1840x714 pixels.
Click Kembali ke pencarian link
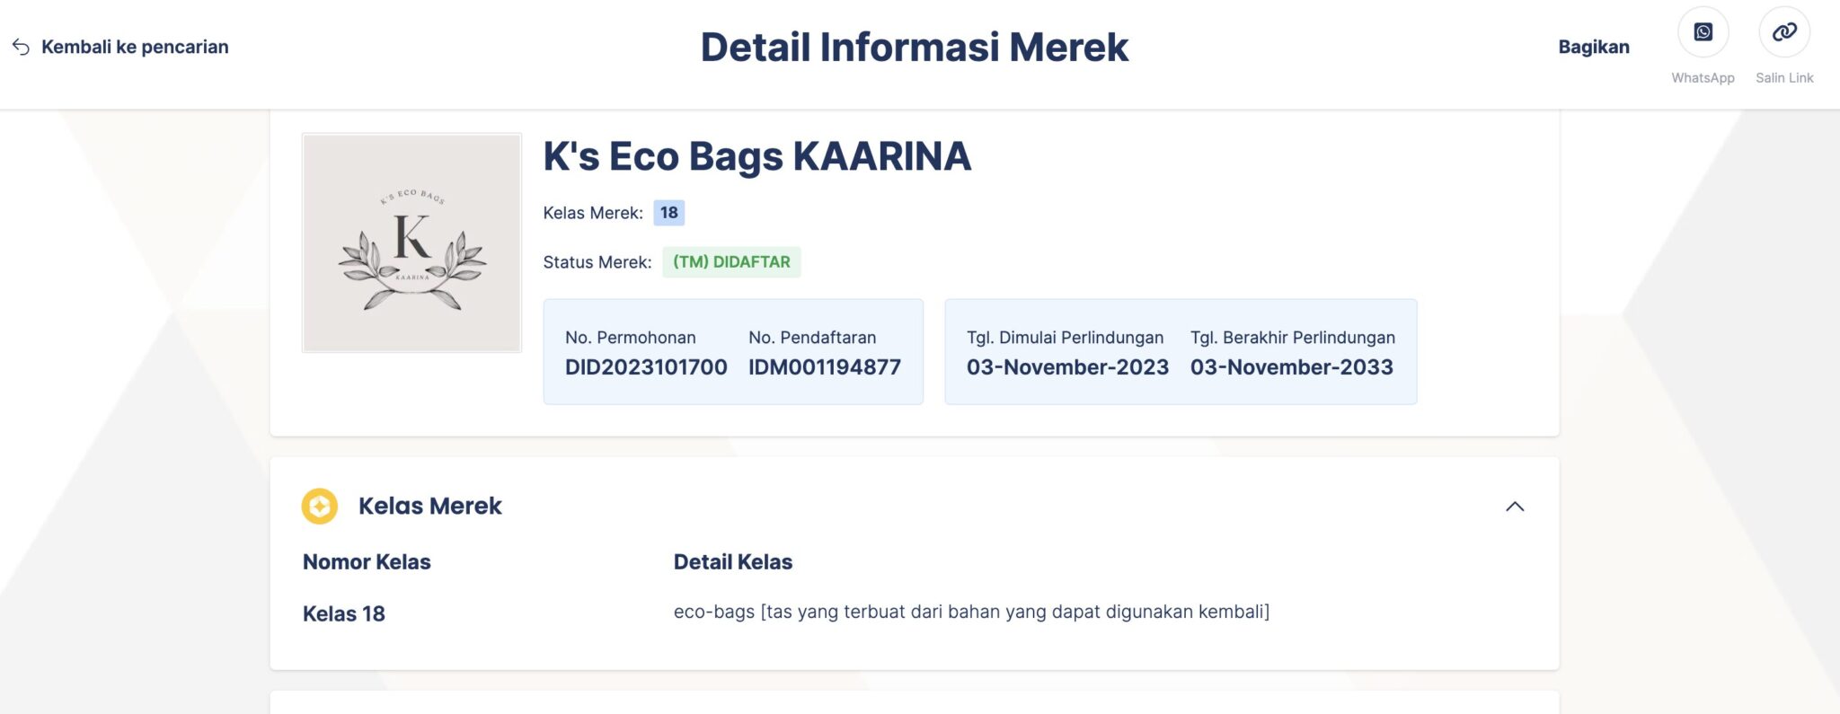coord(134,46)
